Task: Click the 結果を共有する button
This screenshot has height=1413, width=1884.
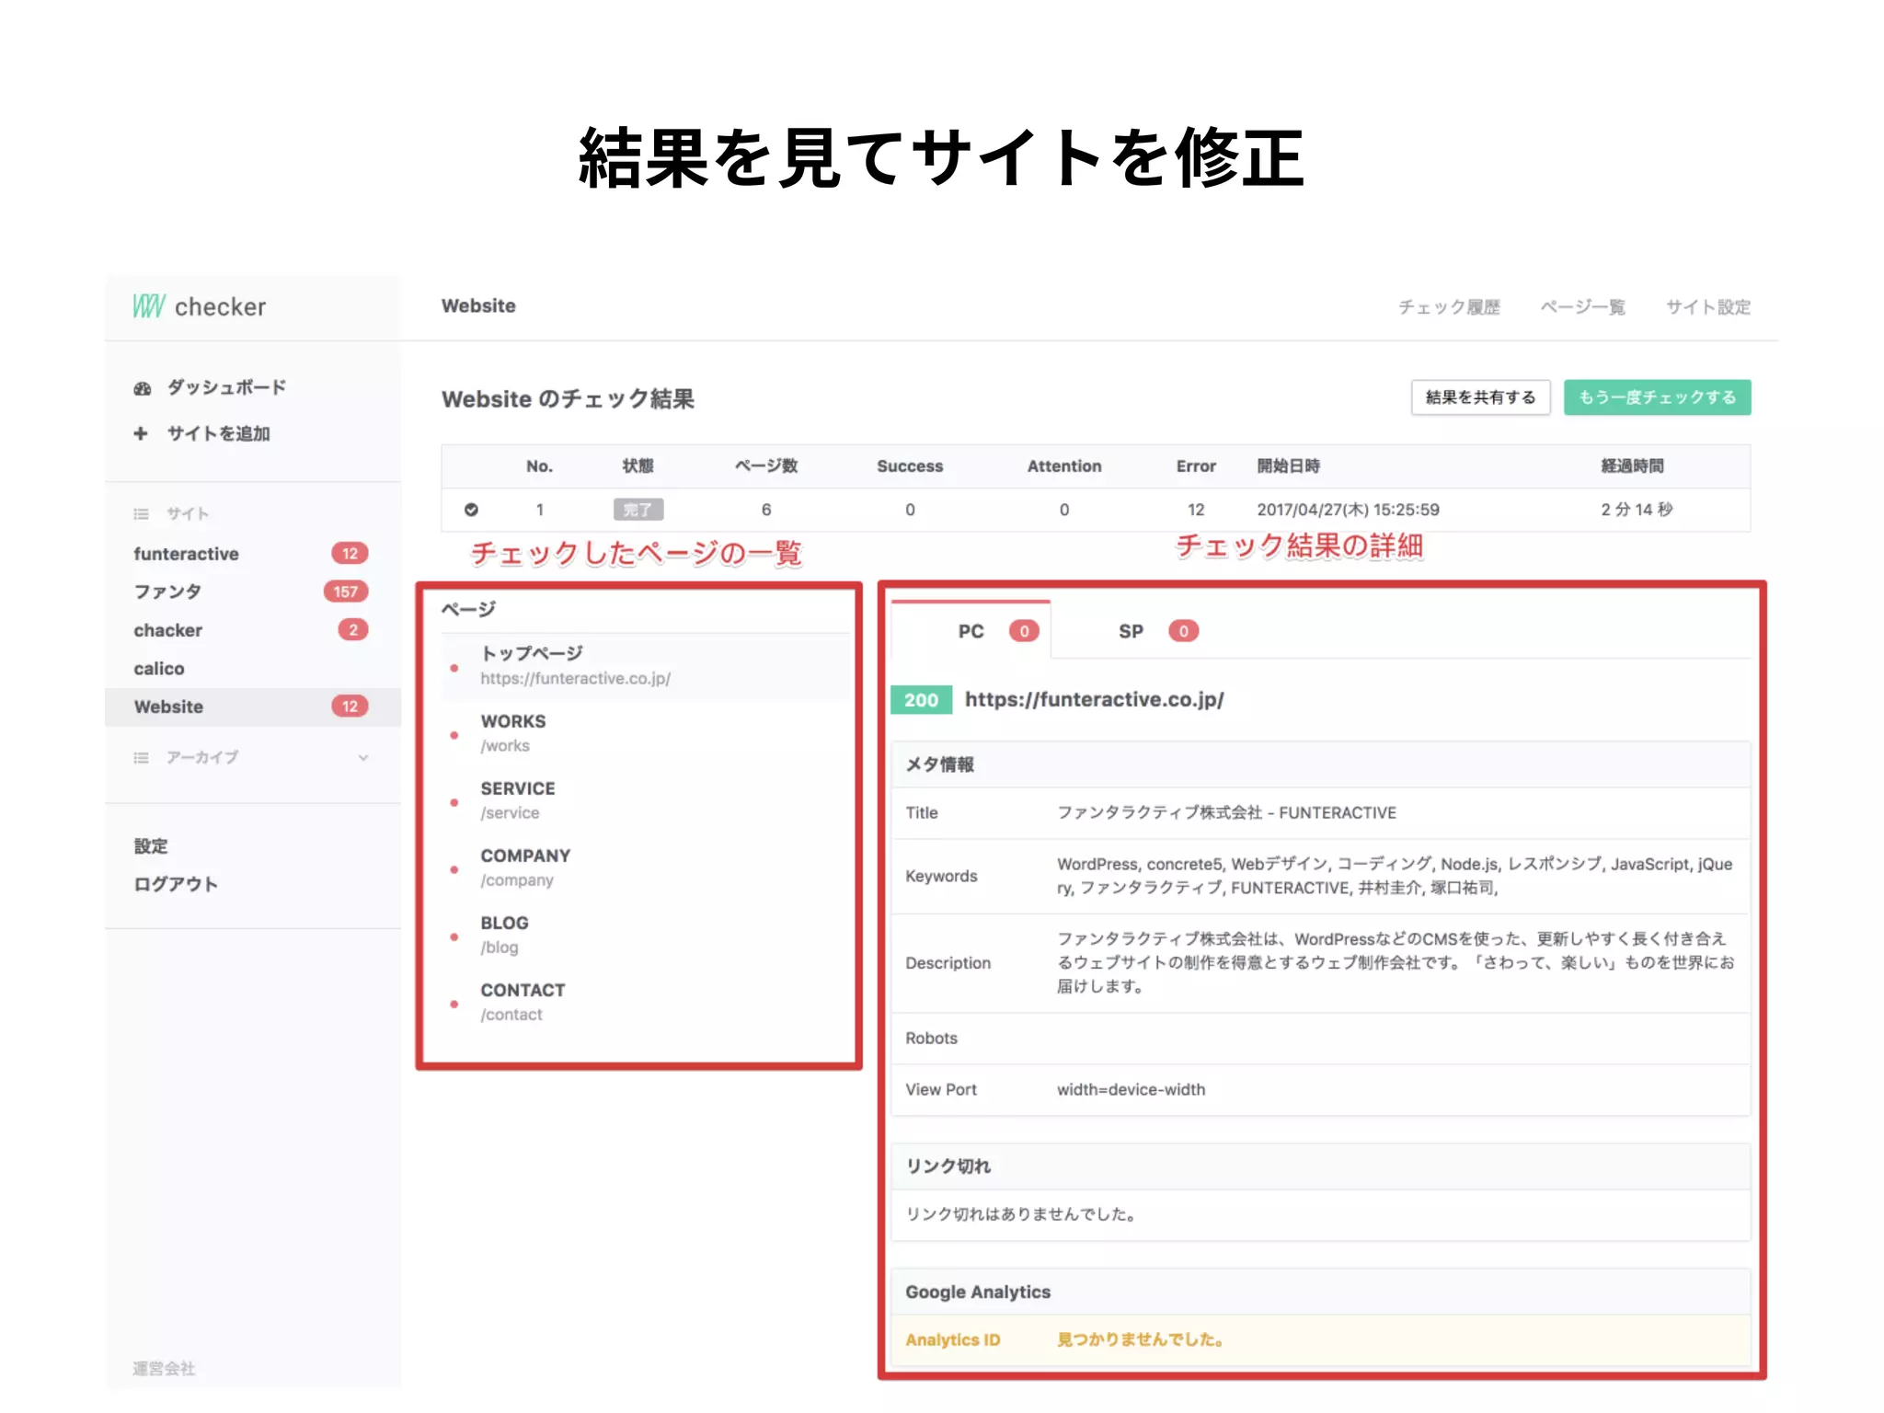Action: pos(1480,397)
